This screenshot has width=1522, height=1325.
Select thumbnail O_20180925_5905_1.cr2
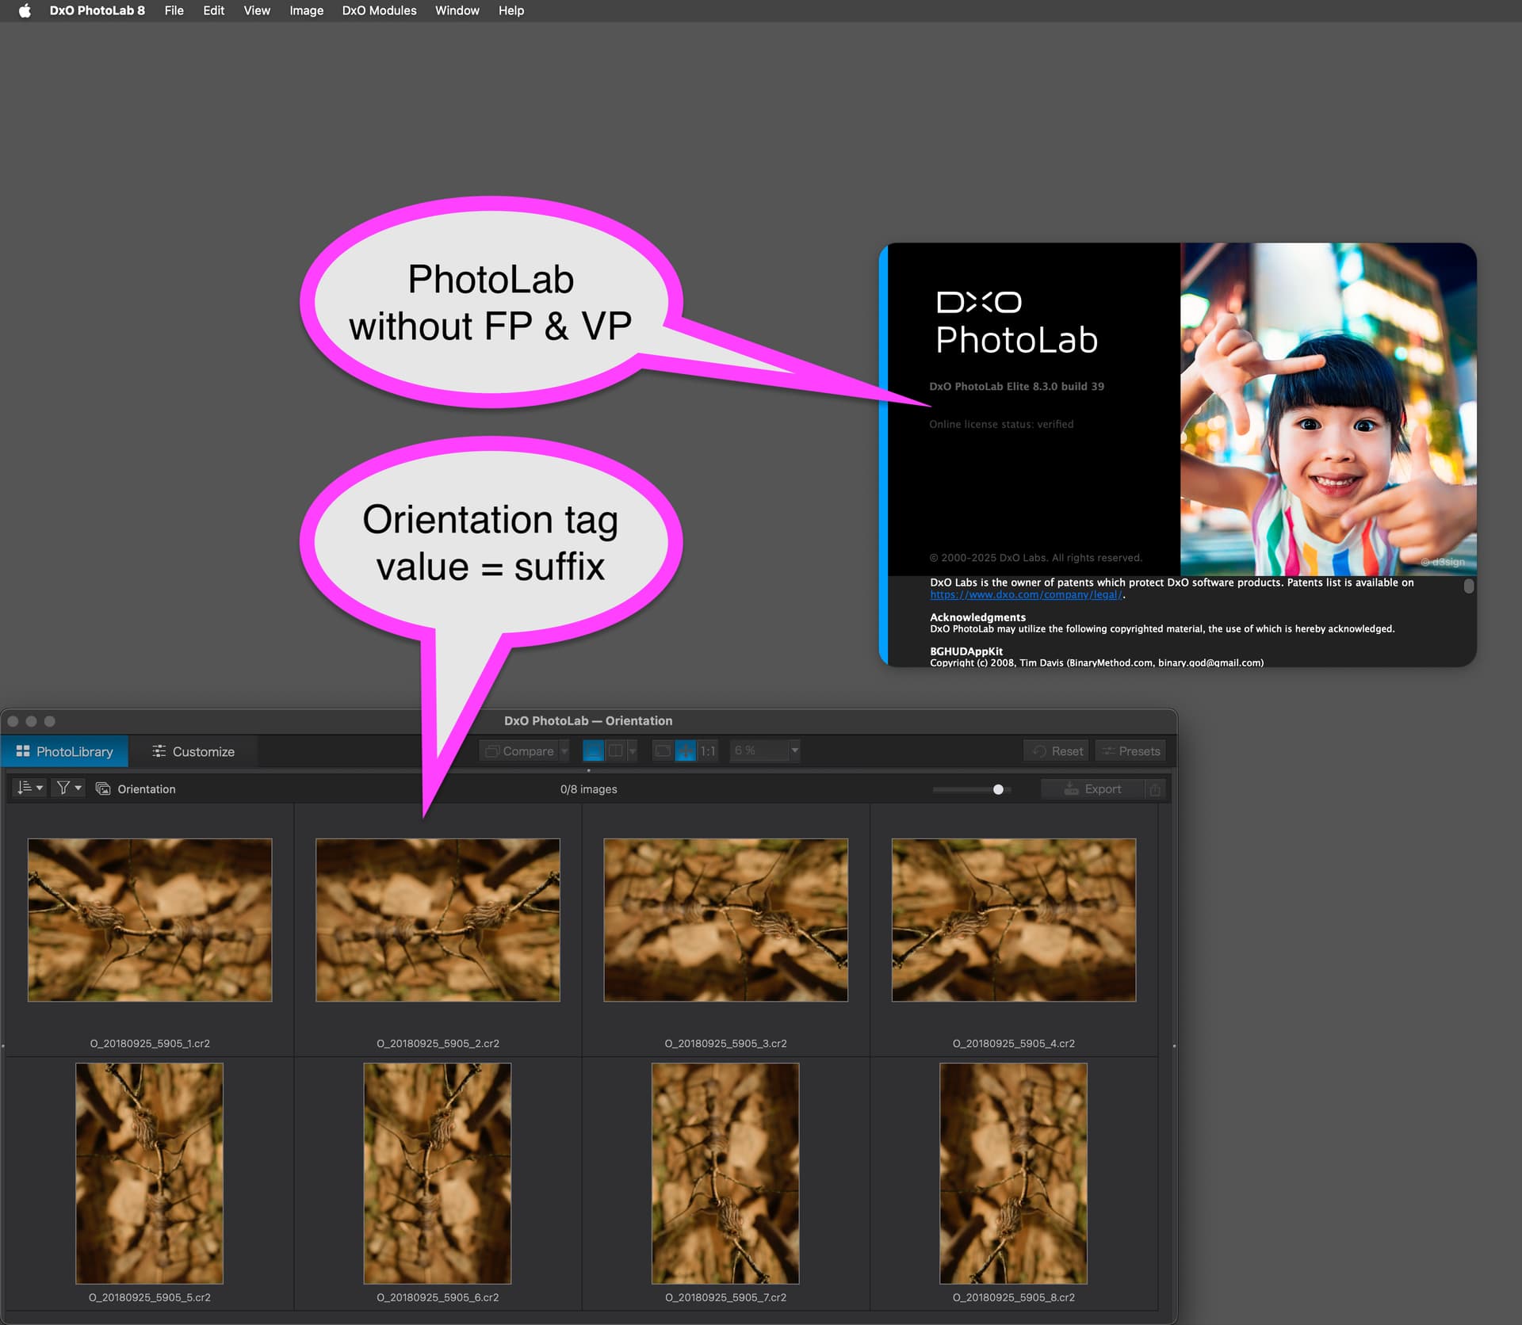click(x=150, y=920)
